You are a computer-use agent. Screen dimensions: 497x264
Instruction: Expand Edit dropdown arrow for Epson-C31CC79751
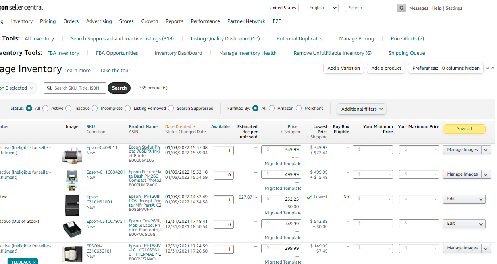point(481,224)
